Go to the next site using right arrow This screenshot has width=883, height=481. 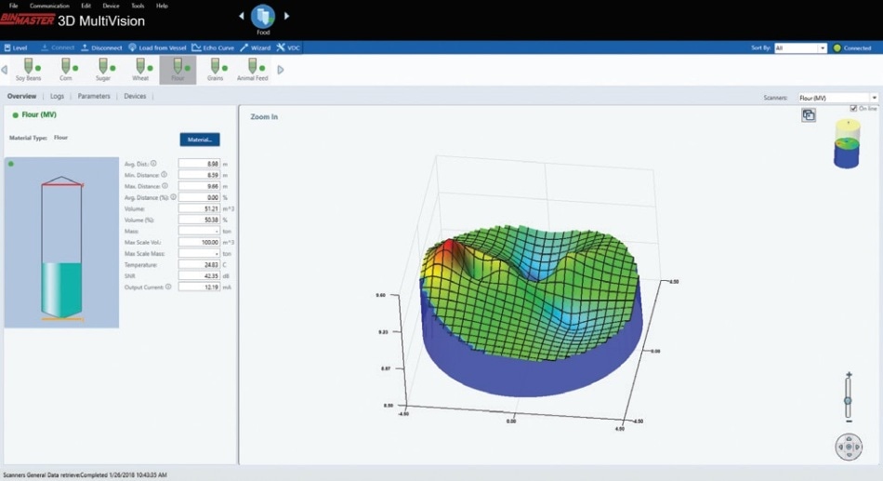(x=286, y=16)
